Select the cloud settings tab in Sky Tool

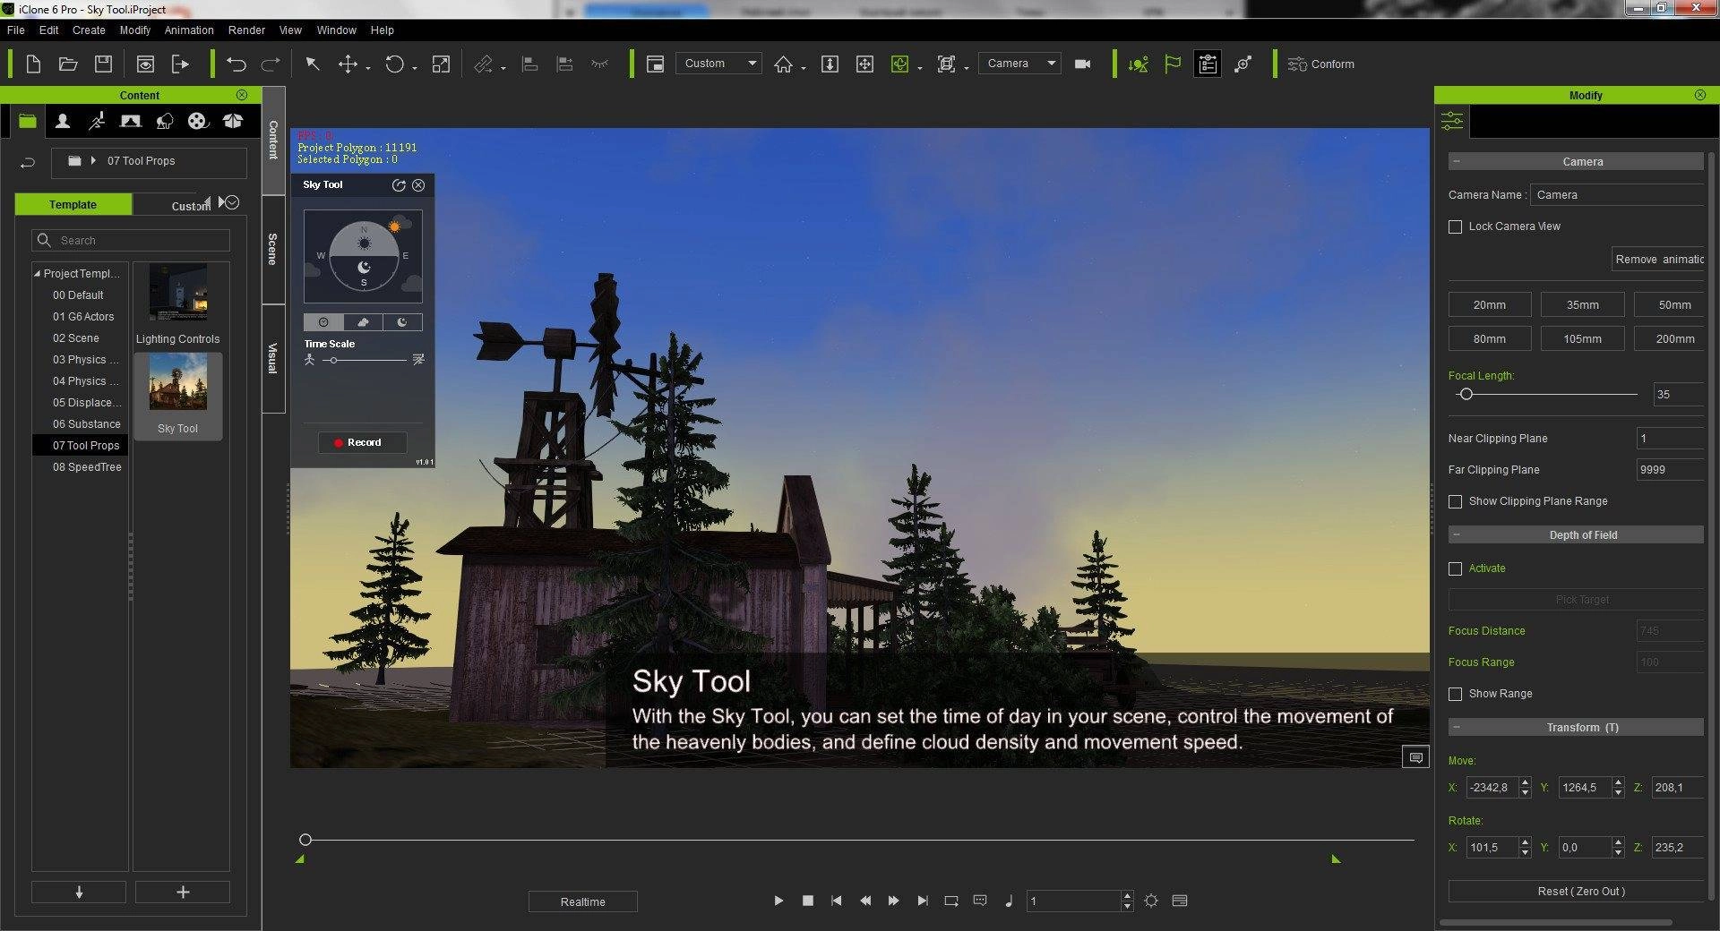coord(363,322)
